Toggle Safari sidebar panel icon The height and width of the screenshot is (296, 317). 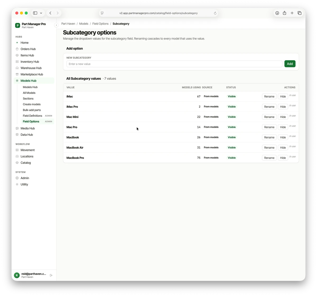tap(35, 13)
